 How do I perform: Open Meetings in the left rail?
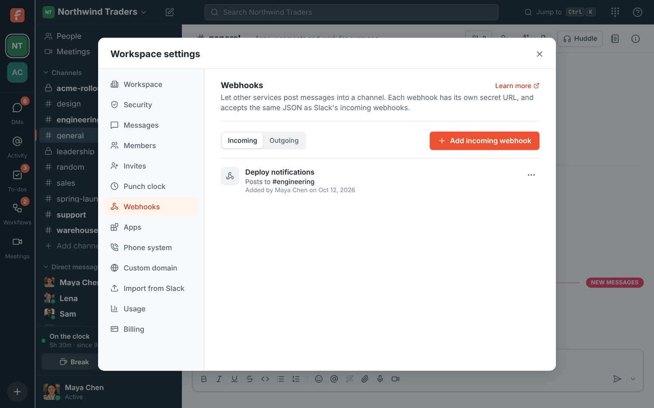click(x=17, y=248)
